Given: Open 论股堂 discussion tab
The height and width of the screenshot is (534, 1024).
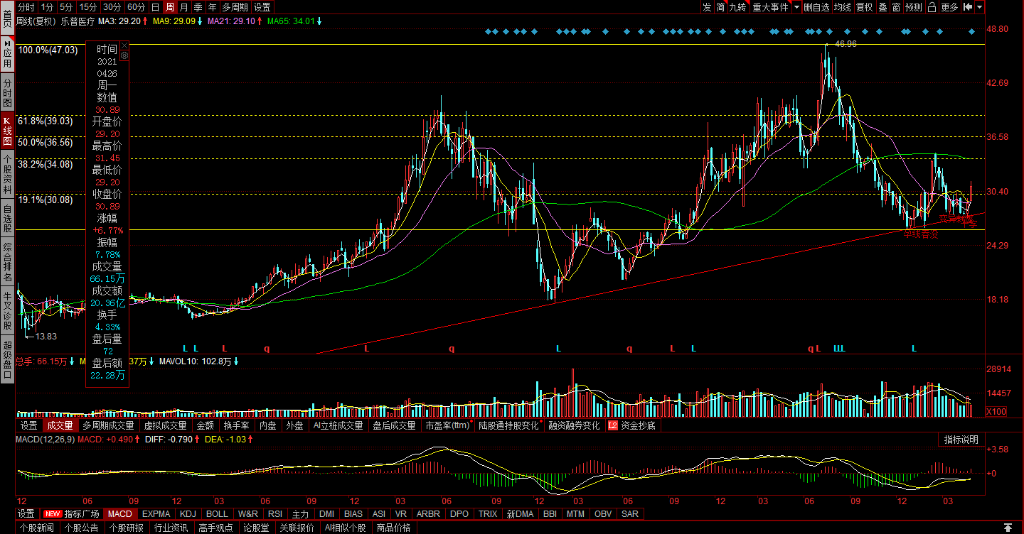Looking at the screenshot, I should (x=257, y=528).
